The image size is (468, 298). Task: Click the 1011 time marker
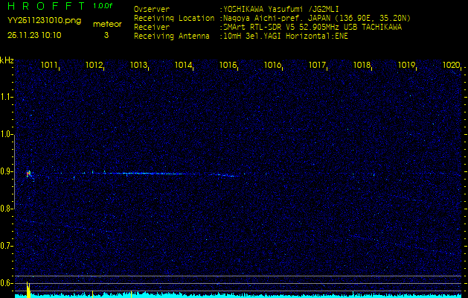49,66
